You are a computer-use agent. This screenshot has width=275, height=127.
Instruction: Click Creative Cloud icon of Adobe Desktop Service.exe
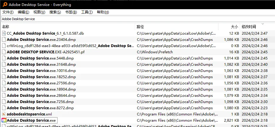[4, 120]
